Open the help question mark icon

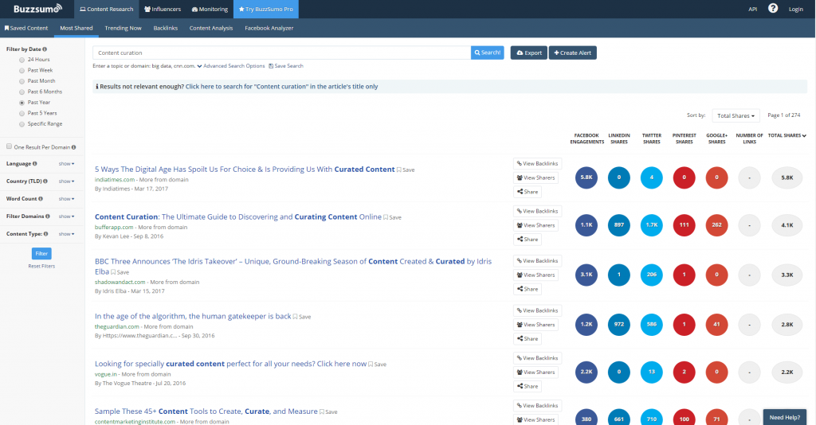[x=773, y=8]
